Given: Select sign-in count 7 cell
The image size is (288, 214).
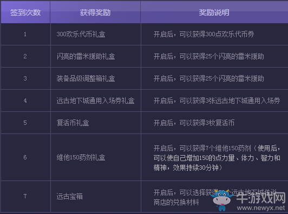Looking at the screenshot, I should tap(25, 196).
